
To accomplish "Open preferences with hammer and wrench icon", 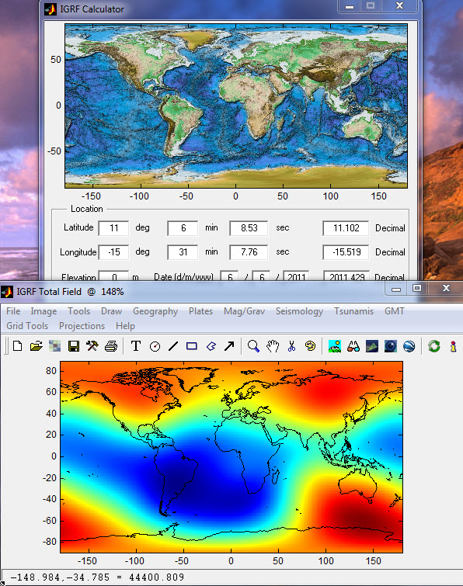I will tap(92, 346).
